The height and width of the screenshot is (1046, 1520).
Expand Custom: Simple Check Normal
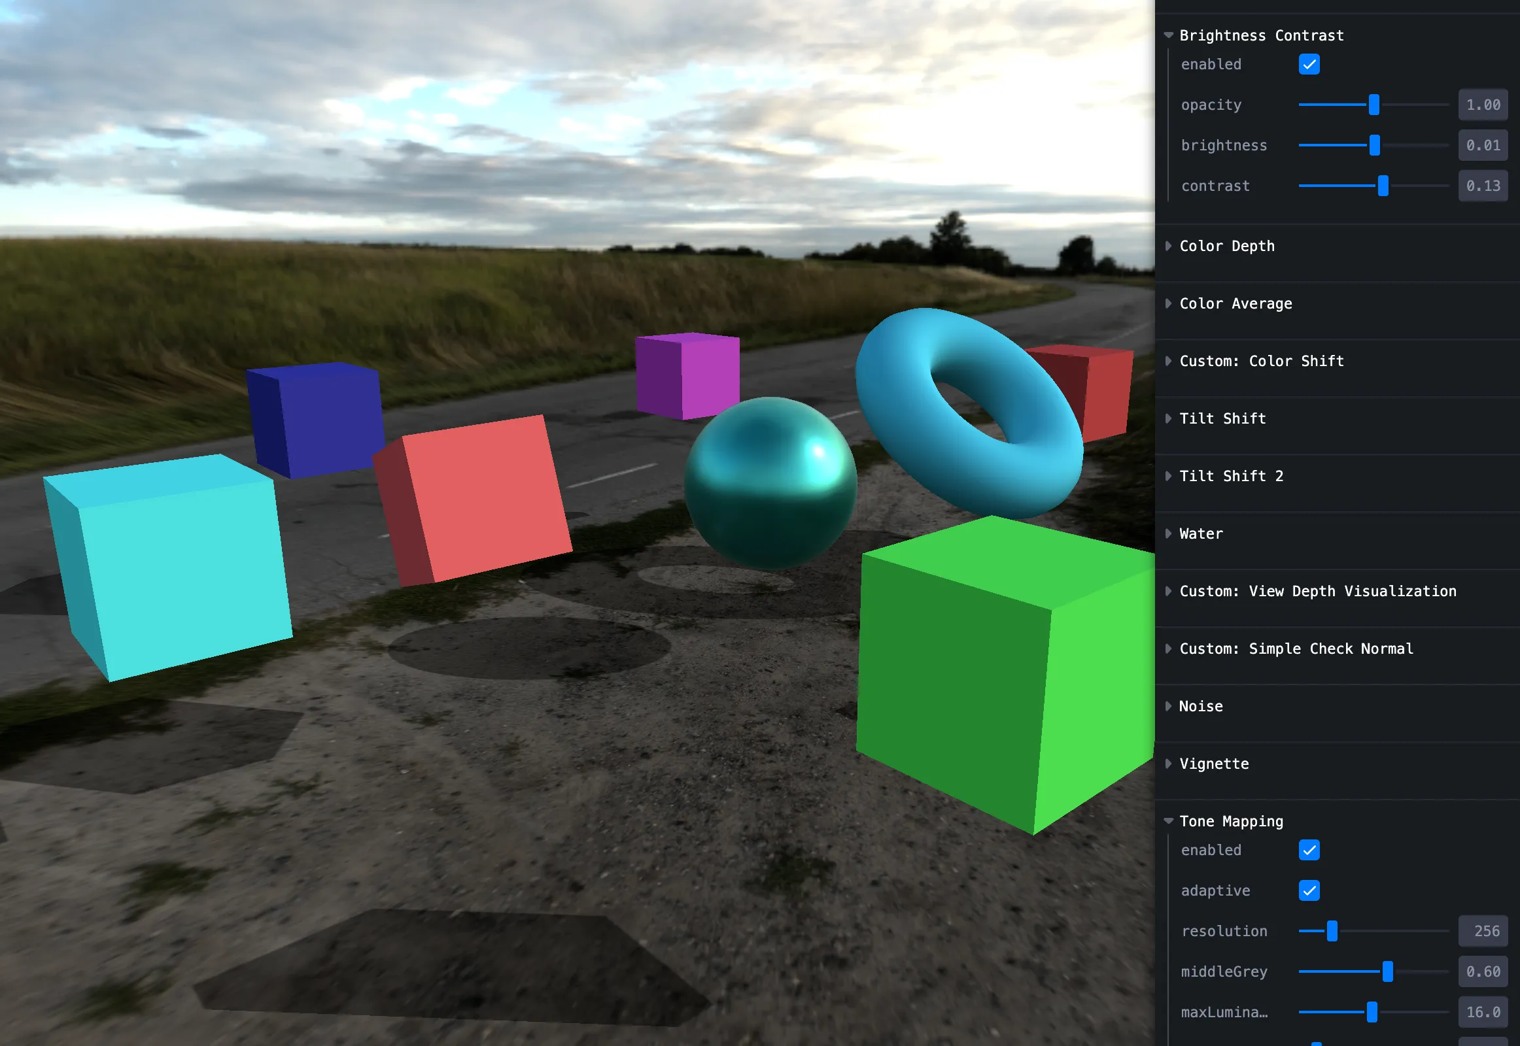(1295, 649)
